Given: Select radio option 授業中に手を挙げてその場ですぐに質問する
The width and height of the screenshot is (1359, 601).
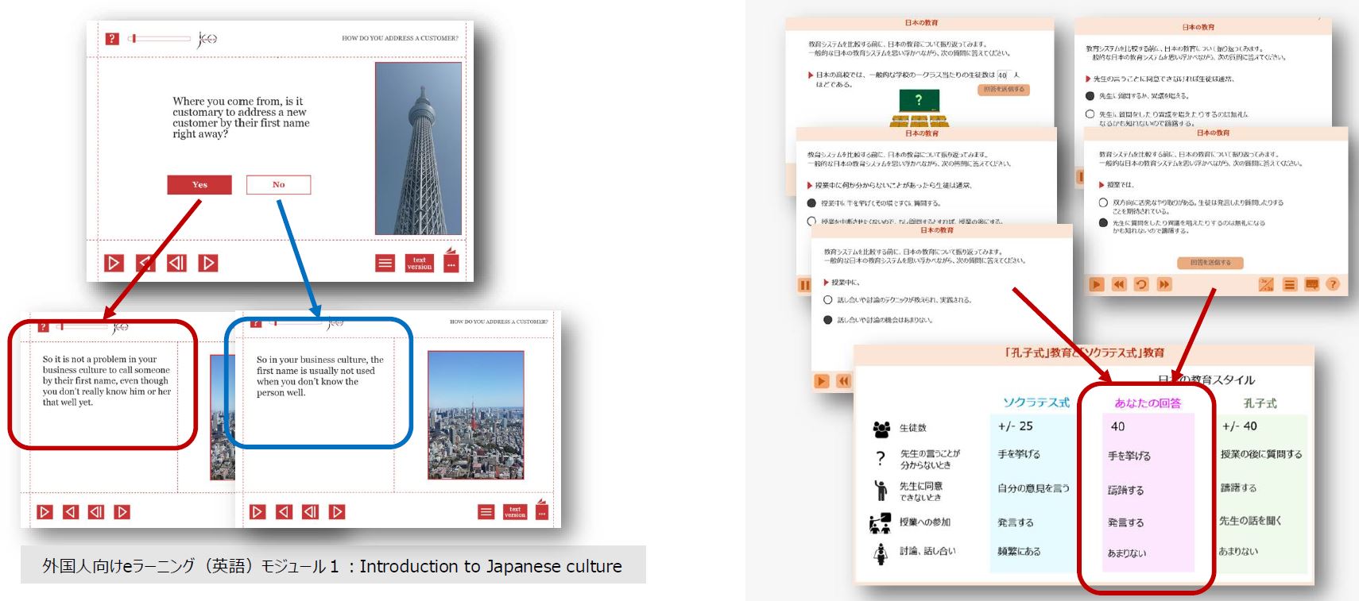Looking at the screenshot, I should (x=811, y=203).
